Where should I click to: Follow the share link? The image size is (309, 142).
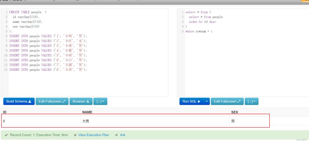coord(123,135)
